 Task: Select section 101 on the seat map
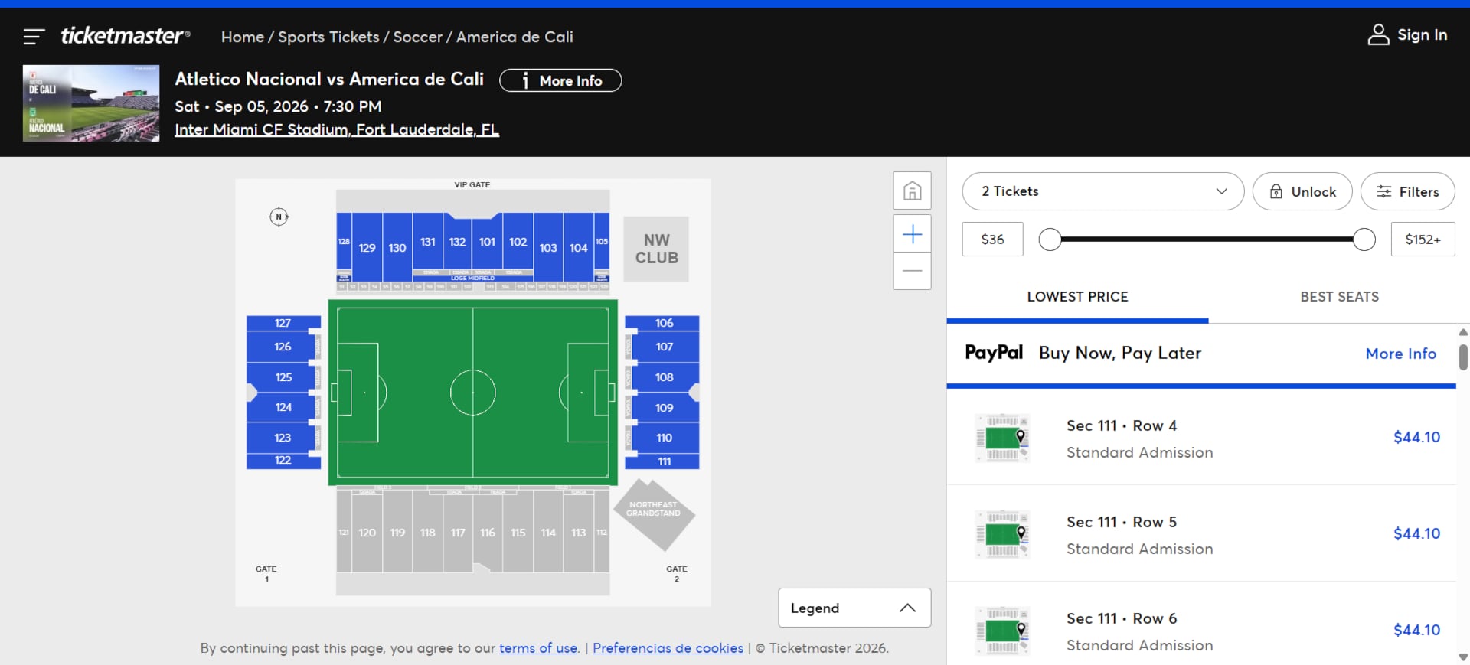coord(488,242)
